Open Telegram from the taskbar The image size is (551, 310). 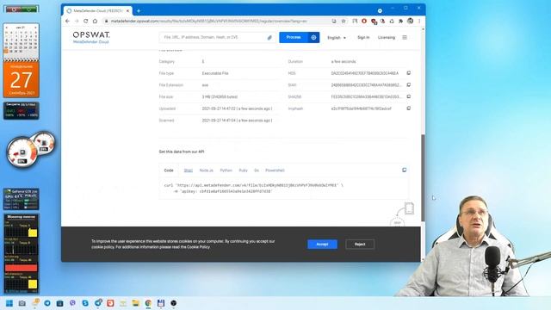click(47, 303)
